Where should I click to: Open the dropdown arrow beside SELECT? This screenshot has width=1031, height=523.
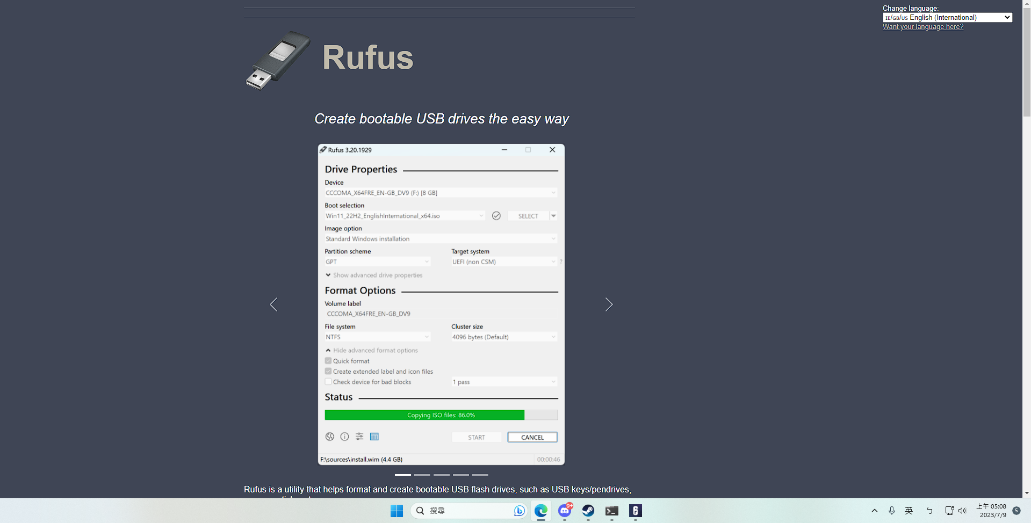[x=553, y=215]
